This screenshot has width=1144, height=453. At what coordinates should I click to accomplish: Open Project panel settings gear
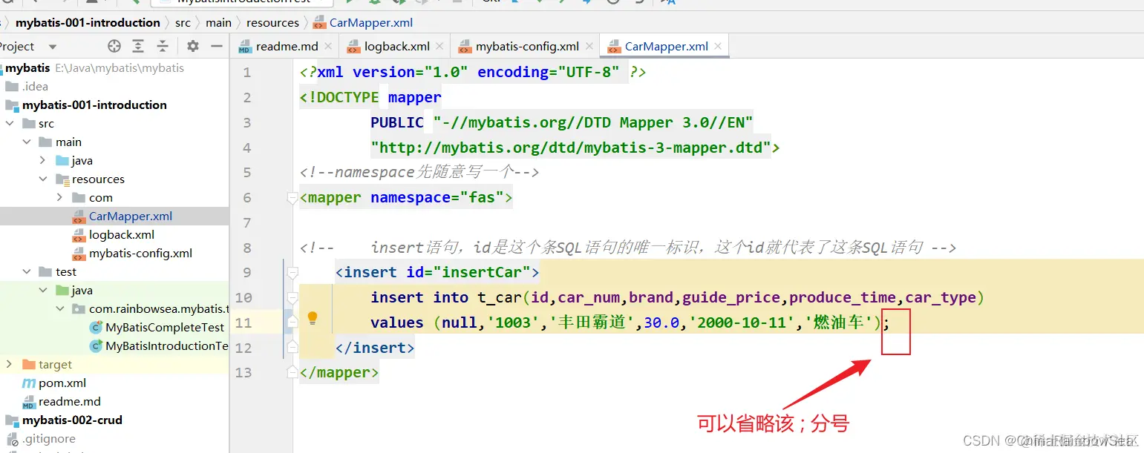coord(193,46)
